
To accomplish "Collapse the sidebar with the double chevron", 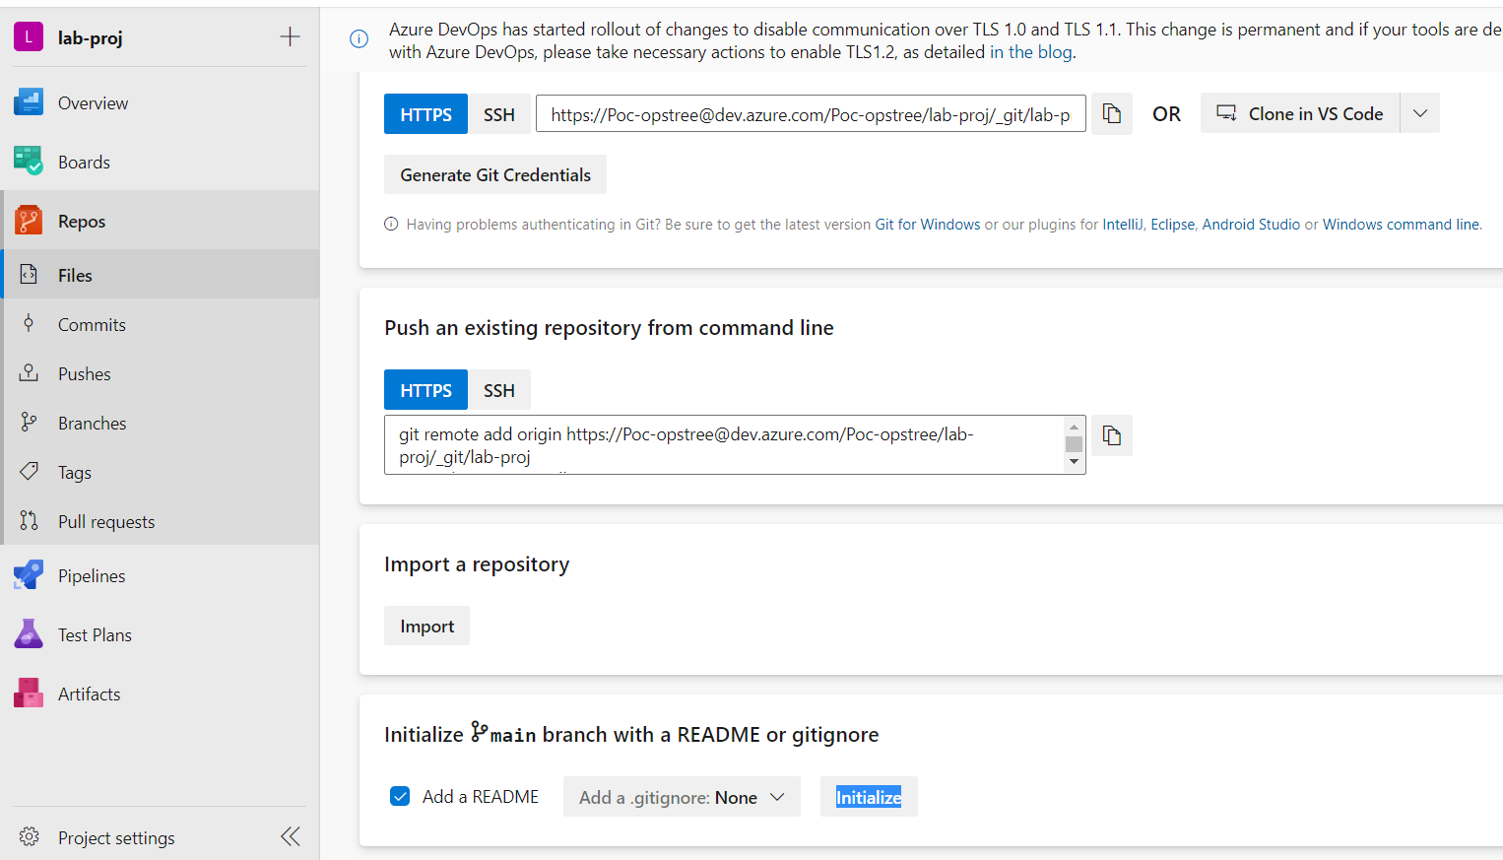I will click(x=291, y=836).
